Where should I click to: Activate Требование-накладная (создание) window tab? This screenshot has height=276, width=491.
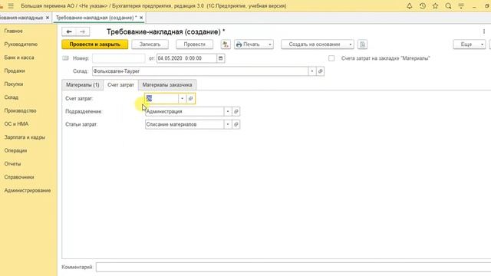pyautogui.click(x=96, y=18)
